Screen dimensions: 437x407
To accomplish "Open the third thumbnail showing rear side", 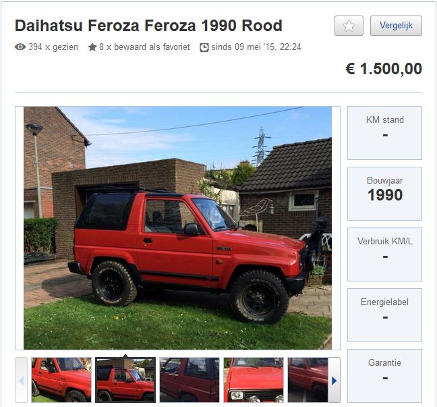I will tap(190, 380).
